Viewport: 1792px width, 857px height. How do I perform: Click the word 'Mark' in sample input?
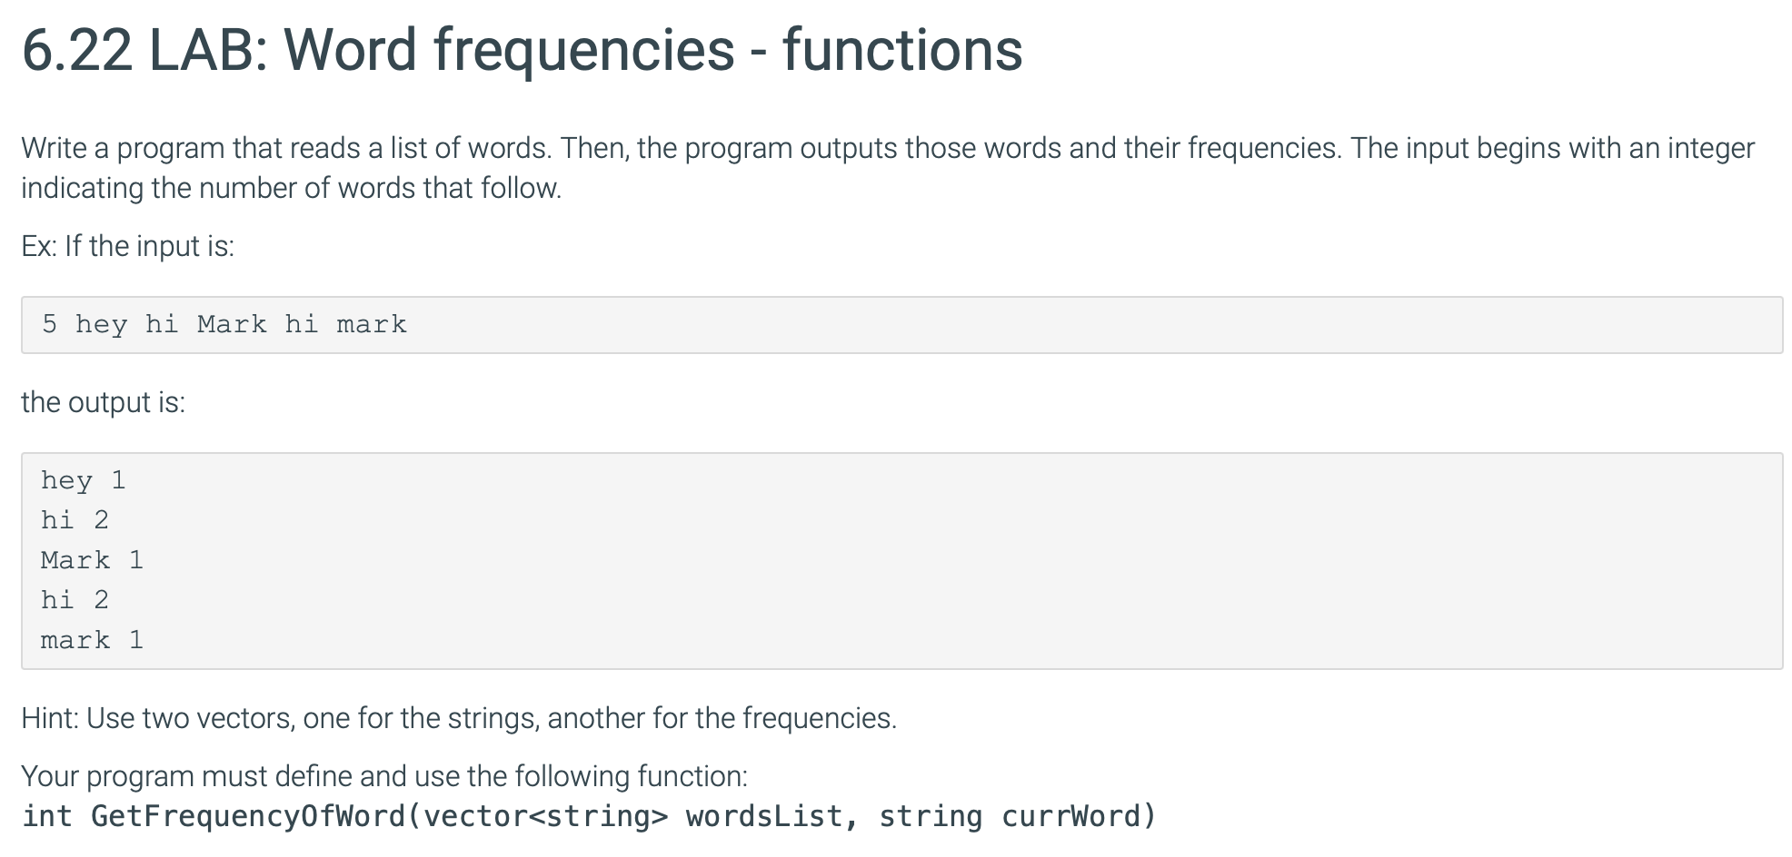[232, 324]
